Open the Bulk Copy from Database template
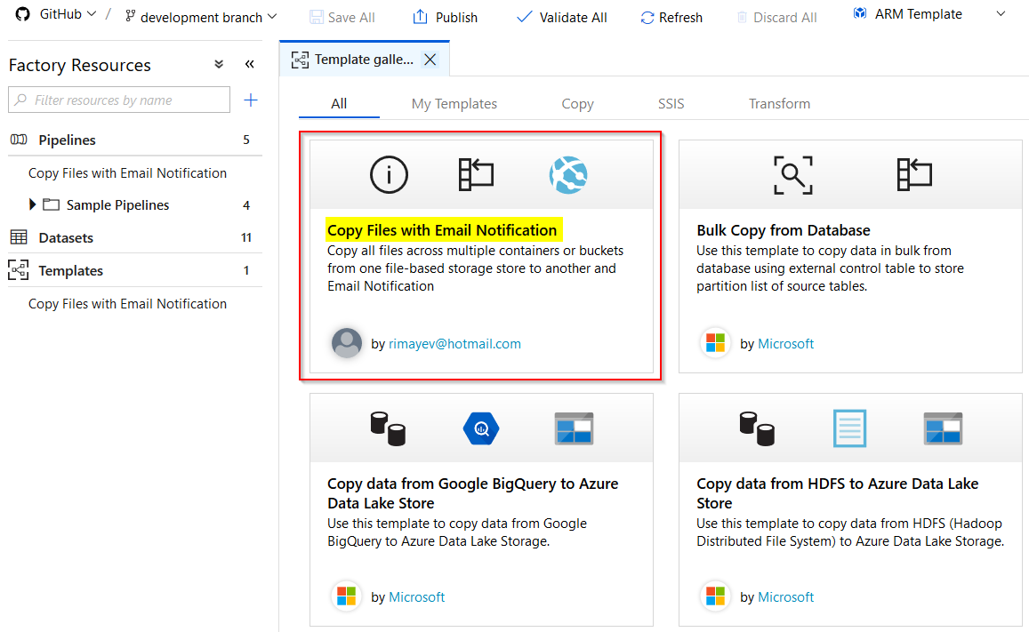Image resolution: width=1029 pixels, height=632 pixels. [783, 230]
